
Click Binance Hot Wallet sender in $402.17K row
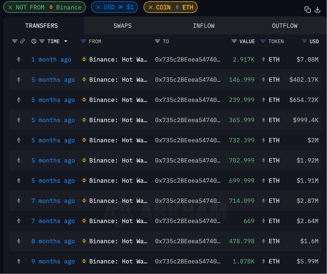(x=119, y=80)
